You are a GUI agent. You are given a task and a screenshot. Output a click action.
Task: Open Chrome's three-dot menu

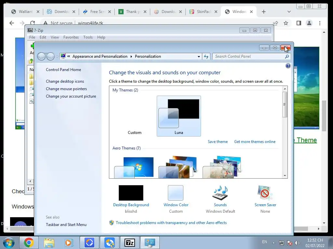coord(320,23)
